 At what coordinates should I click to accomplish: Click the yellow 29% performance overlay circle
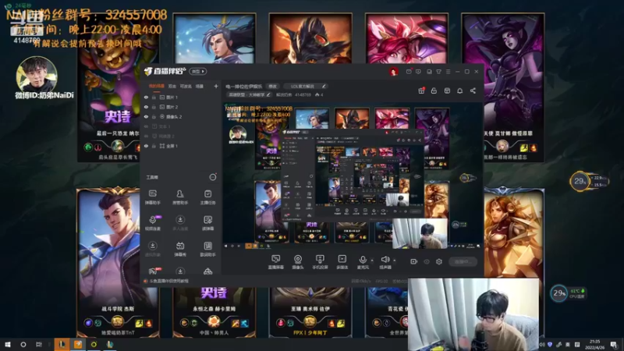[580, 182]
